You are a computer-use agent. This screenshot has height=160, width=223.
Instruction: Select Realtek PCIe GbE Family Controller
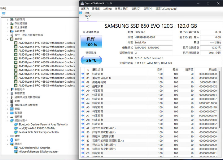pyautogui.click(x=39, y=132)
